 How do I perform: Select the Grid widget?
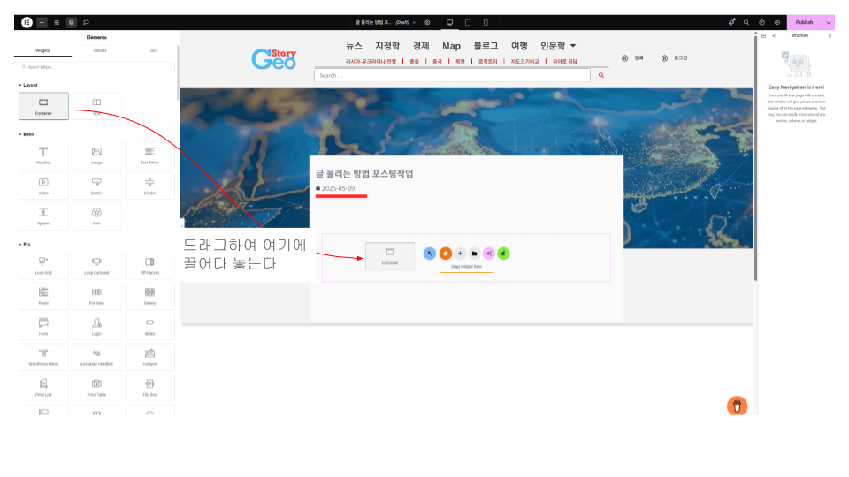click(96, 106)
